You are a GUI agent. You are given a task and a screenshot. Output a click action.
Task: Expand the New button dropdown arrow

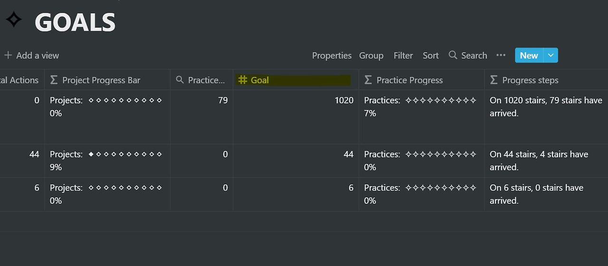551,55
